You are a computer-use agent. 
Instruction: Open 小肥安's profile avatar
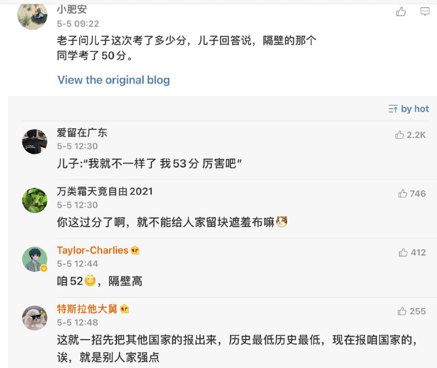32,15
